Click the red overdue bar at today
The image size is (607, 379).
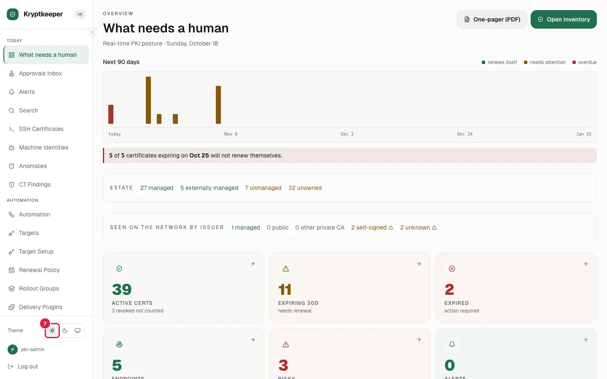[x=111, y=114]
